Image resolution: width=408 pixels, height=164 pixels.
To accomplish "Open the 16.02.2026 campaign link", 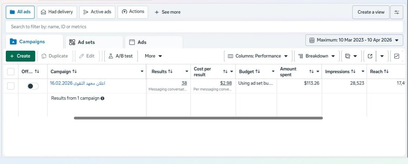I will click(x=78, y=83).
